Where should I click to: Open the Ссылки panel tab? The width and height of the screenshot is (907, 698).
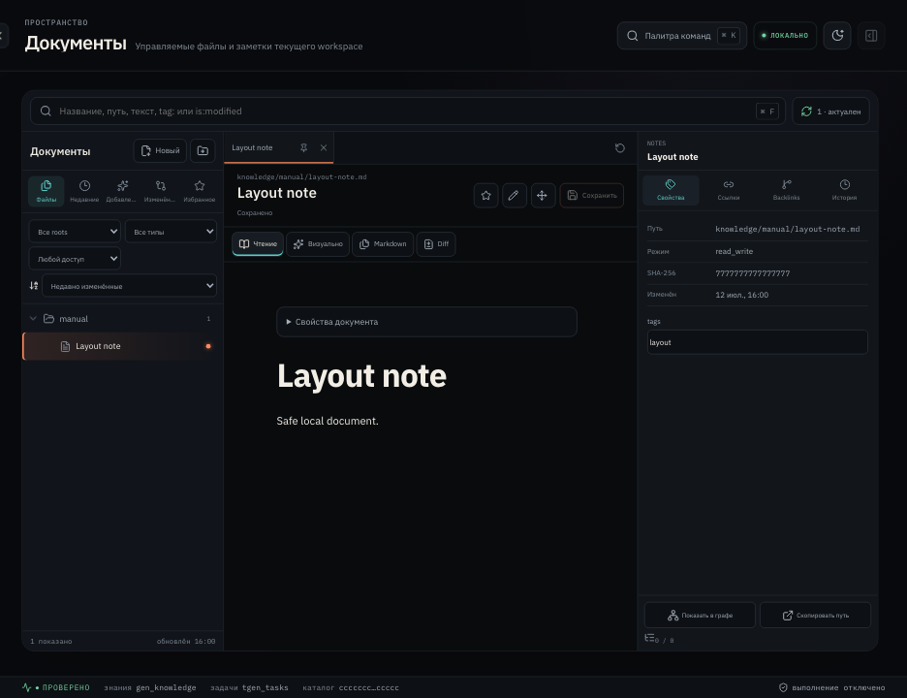tap(729, 190)
